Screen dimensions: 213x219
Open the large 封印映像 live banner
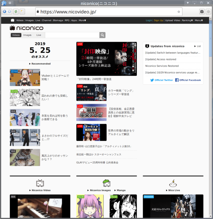click(106, 59)
